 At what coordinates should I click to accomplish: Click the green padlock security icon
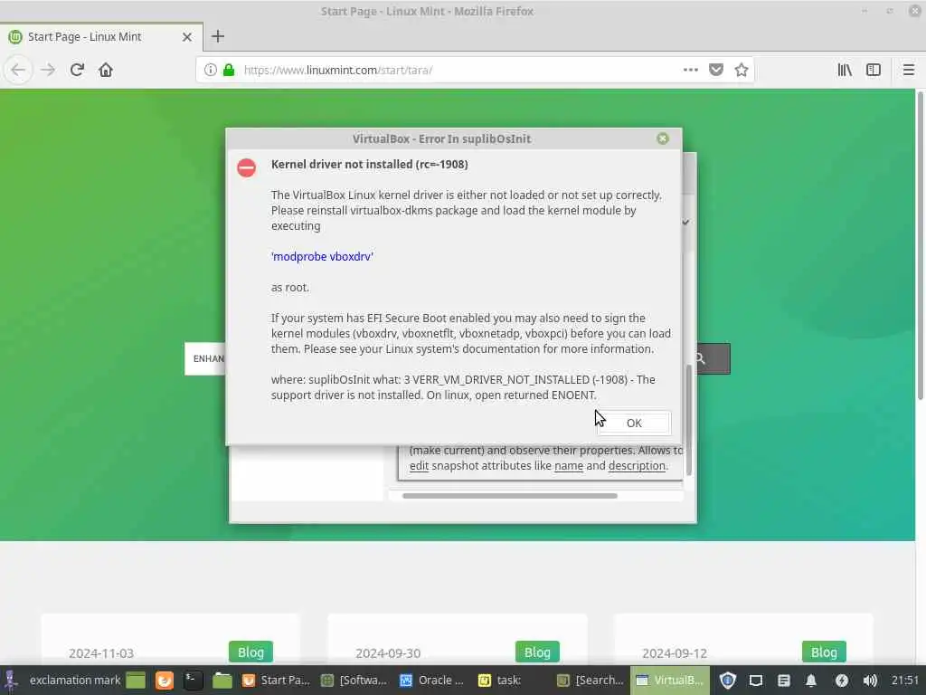click(x=229, y=70)
